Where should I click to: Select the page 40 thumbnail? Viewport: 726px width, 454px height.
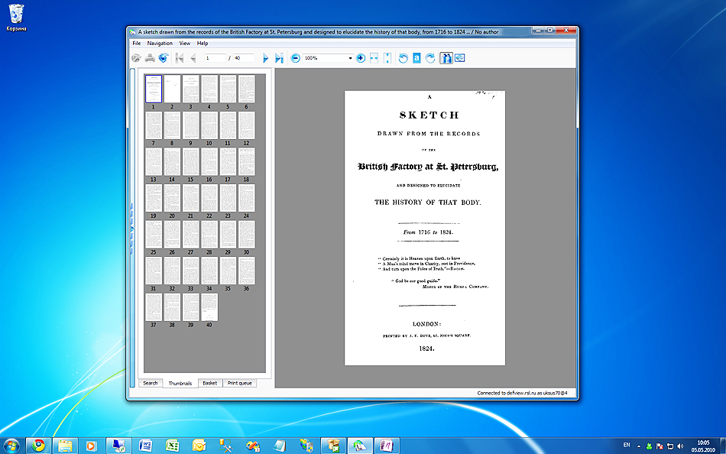pos(209,307)
